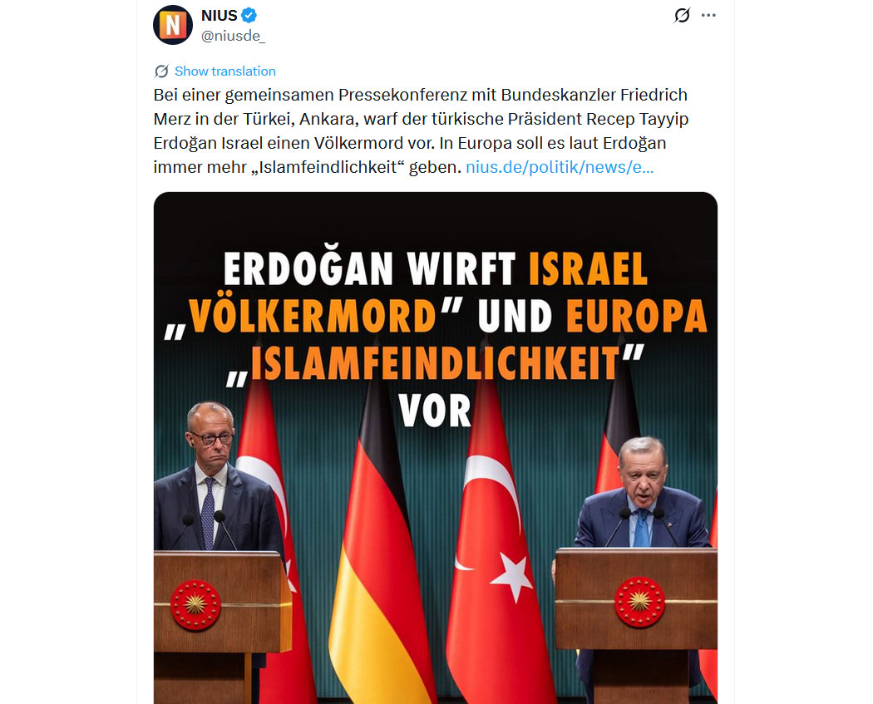Click the NIUS display name
The height and width of the screenshot is (704, 873).
(x=219, y=16)
